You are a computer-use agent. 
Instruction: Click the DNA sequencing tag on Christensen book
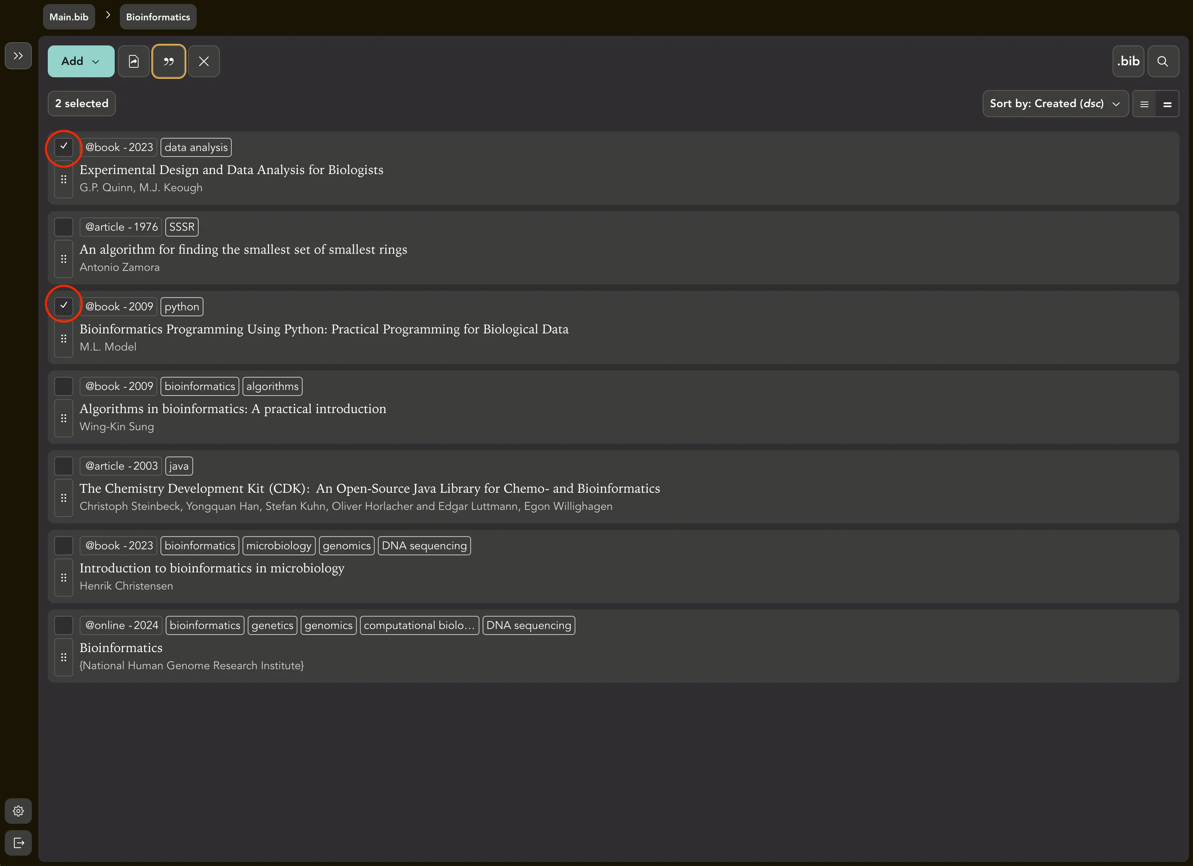coord(424,546)
